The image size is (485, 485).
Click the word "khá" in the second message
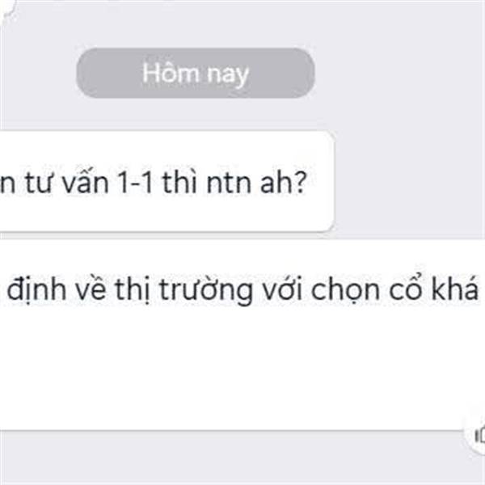tap(454, 288)
